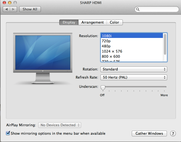Open the AirPlay Mirroring dropdown
Image resolution: width=181 pixels, height=142 pixels.
click(60, 125)
